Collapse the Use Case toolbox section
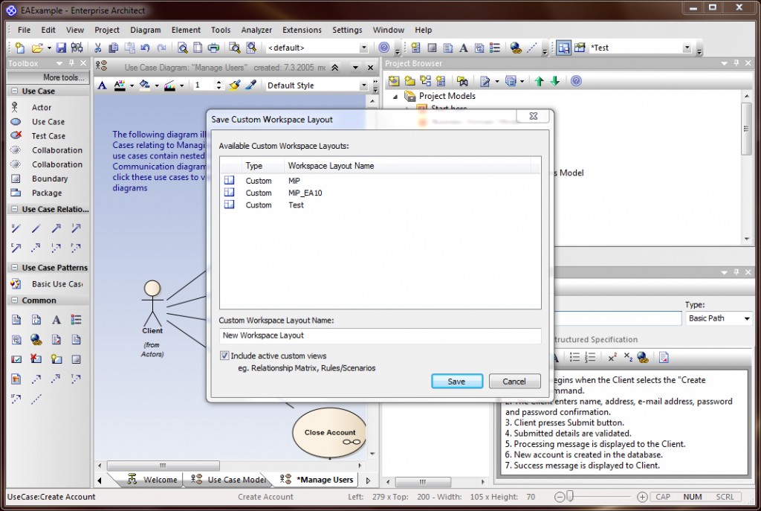761x511 pixels. (x=15, y=91)
